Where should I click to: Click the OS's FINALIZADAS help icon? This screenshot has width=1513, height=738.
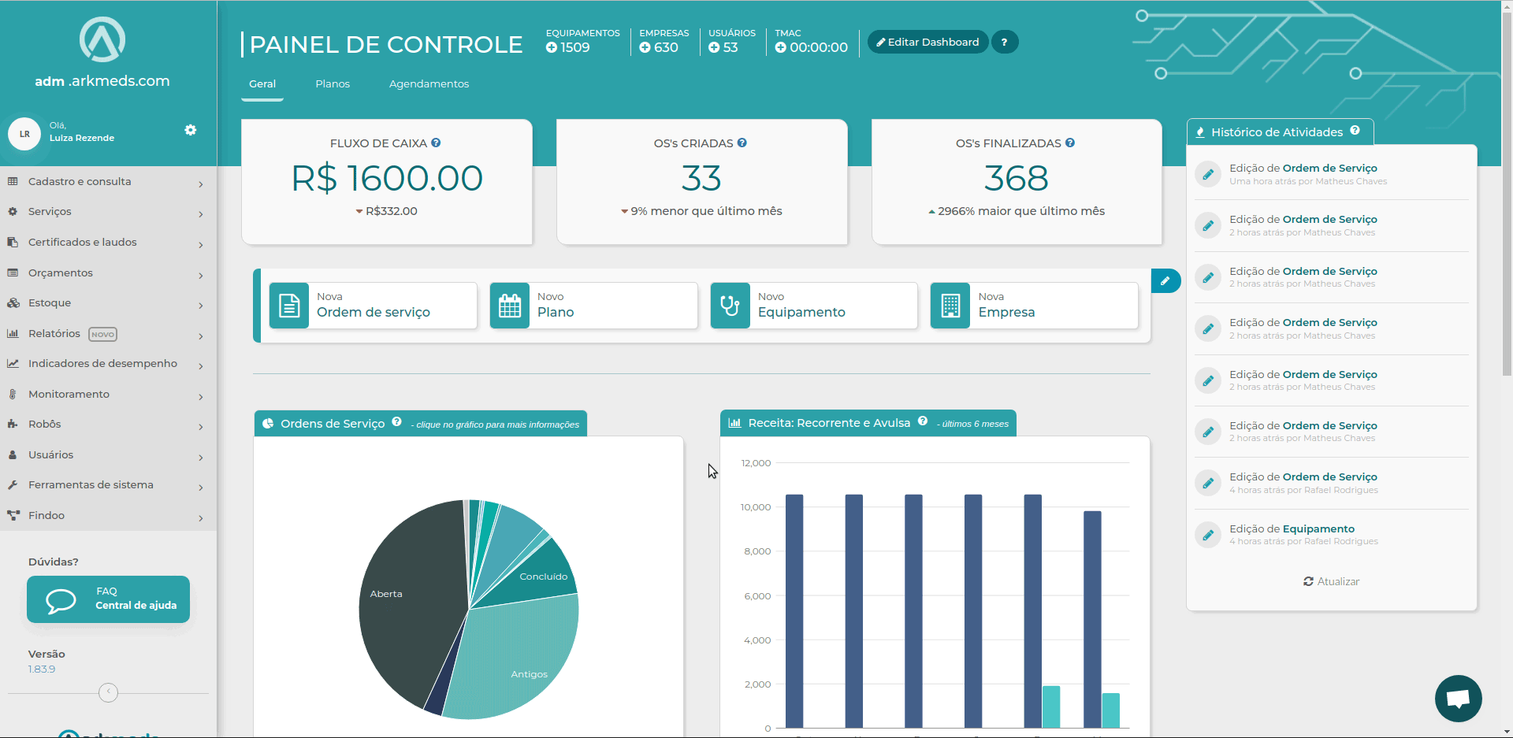pos(1070,143)
